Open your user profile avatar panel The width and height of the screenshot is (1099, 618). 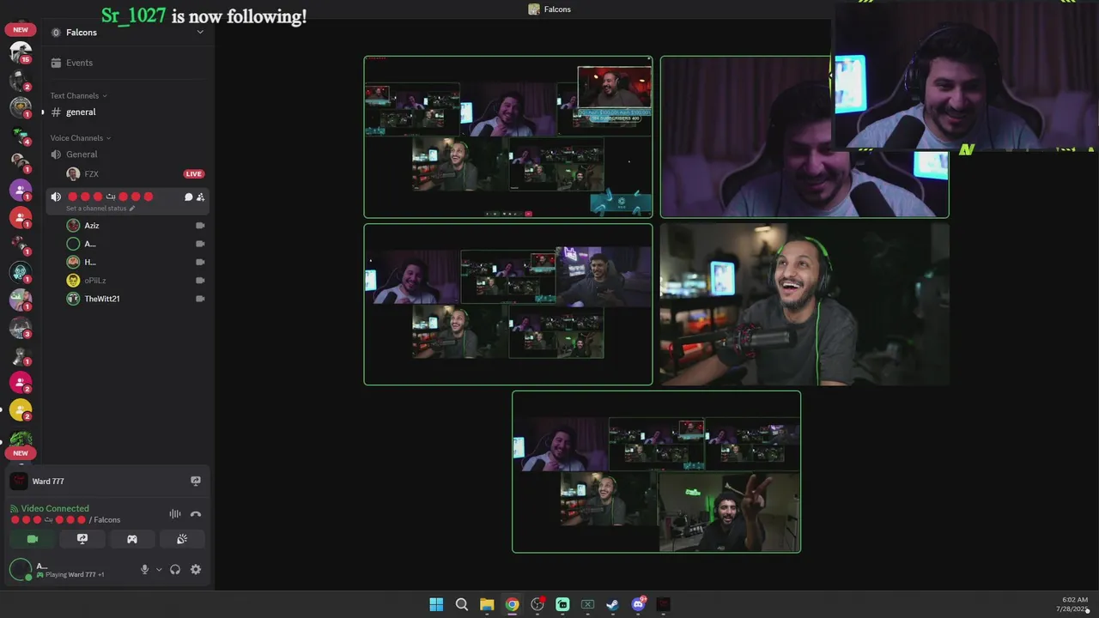[21, 569]
